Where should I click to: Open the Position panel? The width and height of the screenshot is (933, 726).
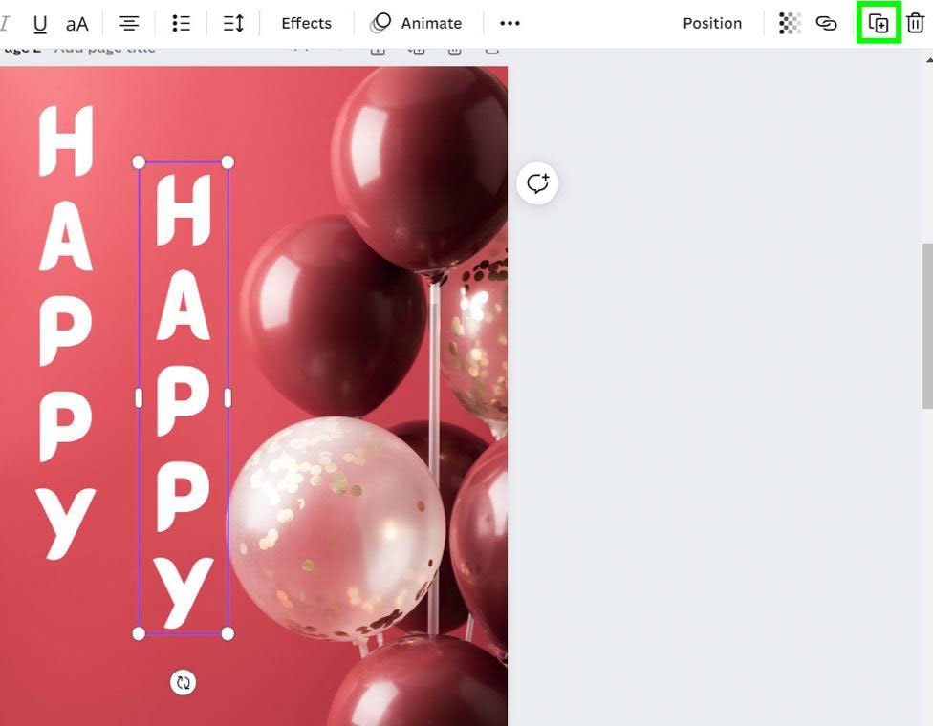(x=712, y=24)
